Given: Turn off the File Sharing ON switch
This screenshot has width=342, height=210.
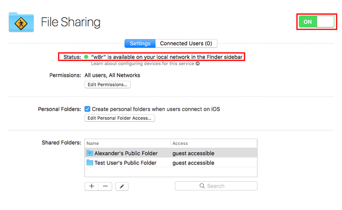Looking at the screenshot, I should (317, 22).
